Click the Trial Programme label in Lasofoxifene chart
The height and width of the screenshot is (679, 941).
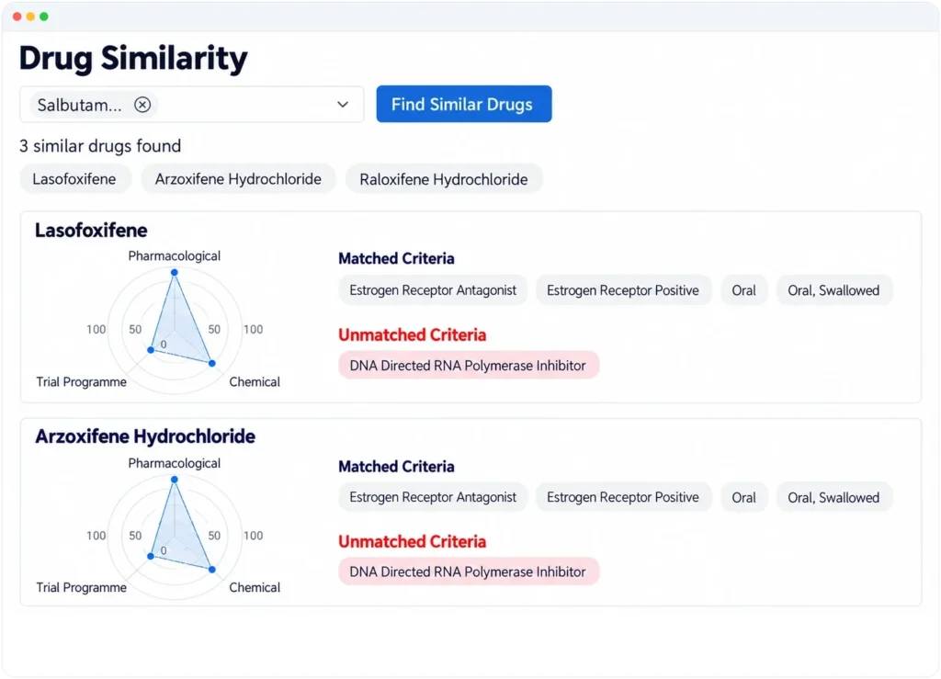(x=82, y=382)
